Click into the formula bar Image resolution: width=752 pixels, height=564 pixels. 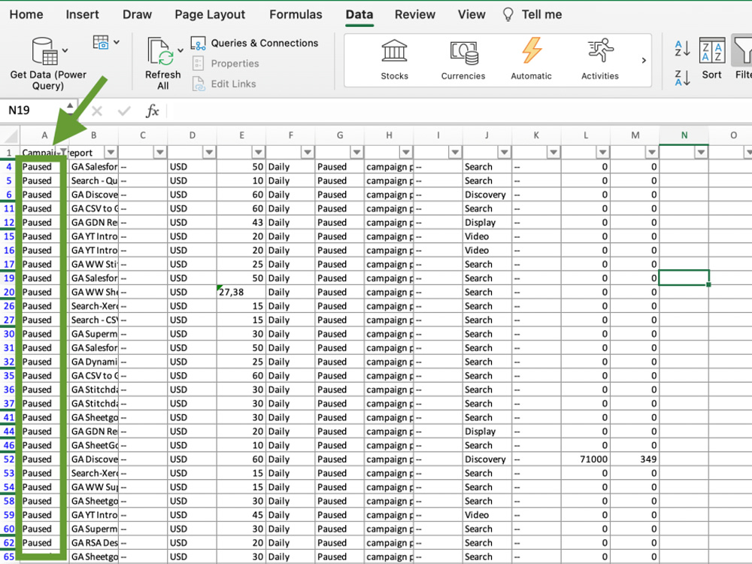(x=458, y=111)
